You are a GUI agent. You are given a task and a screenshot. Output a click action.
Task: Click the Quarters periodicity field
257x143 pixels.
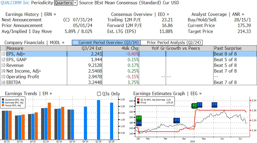point(64,3)
